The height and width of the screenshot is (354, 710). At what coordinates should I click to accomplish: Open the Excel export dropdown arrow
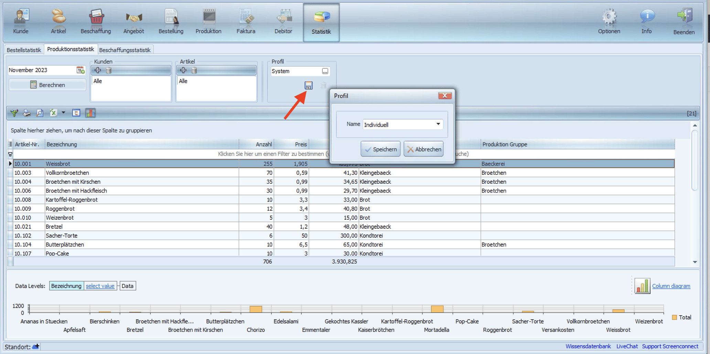coord(63,113)
